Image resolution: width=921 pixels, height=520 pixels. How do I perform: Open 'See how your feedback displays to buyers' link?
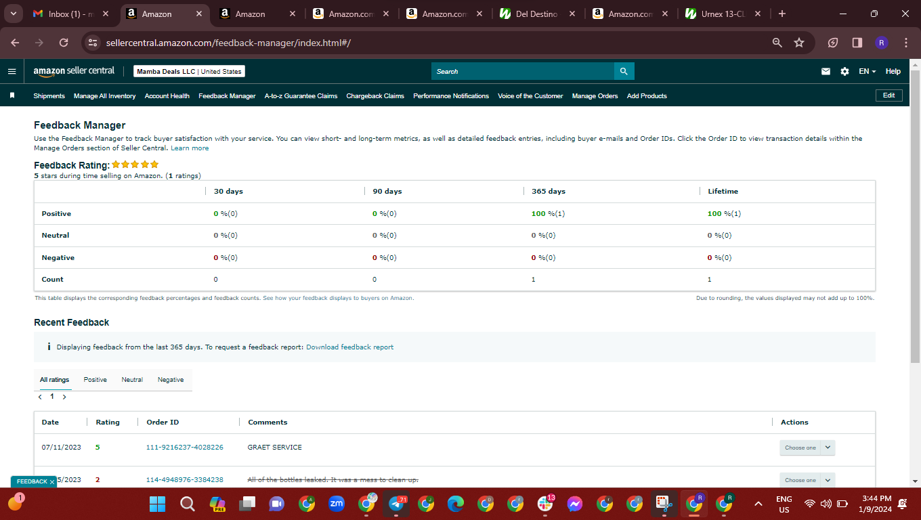tap(338, 298)
